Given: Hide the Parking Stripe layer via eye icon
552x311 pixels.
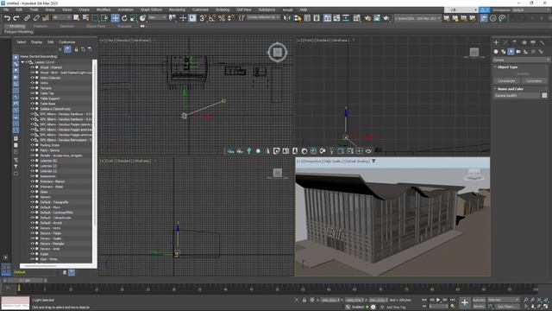Looking at the screenshot, I should click(33, 145).
